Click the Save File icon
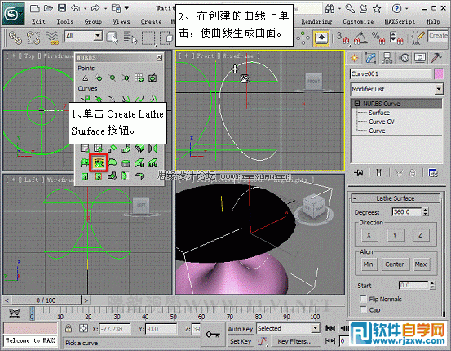This screenshot has width=451, height=351. [62, 8]
